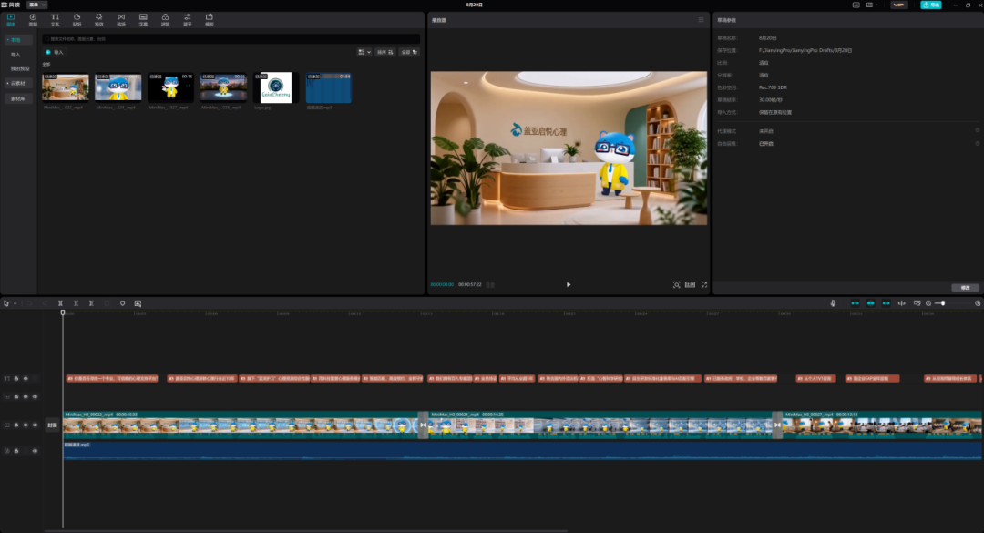The width and height of the screenshot is (984, 533).
Task: Adjust the timeline zoom slider
Action: [943, 303]
